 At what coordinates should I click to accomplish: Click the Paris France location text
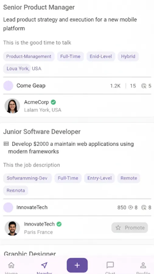[38, 232]
